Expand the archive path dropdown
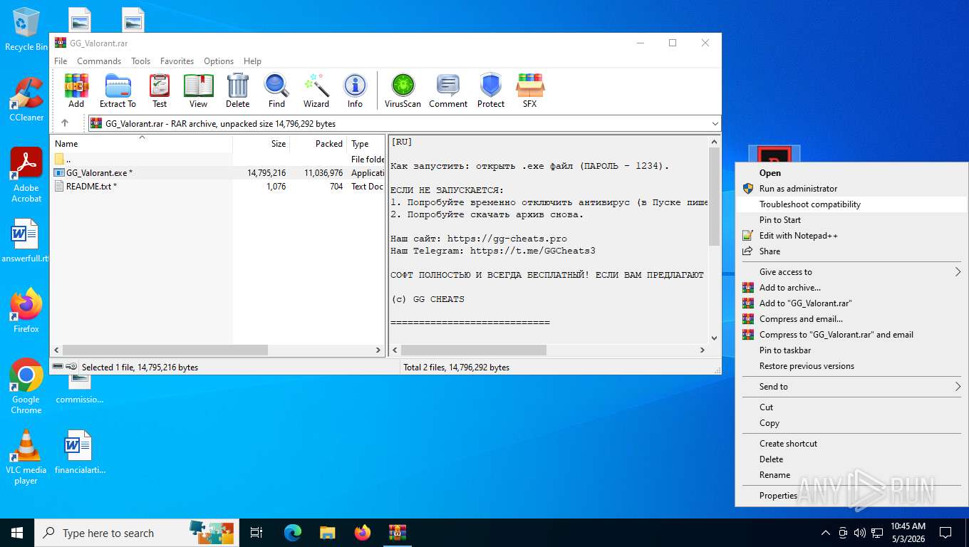 715,123
